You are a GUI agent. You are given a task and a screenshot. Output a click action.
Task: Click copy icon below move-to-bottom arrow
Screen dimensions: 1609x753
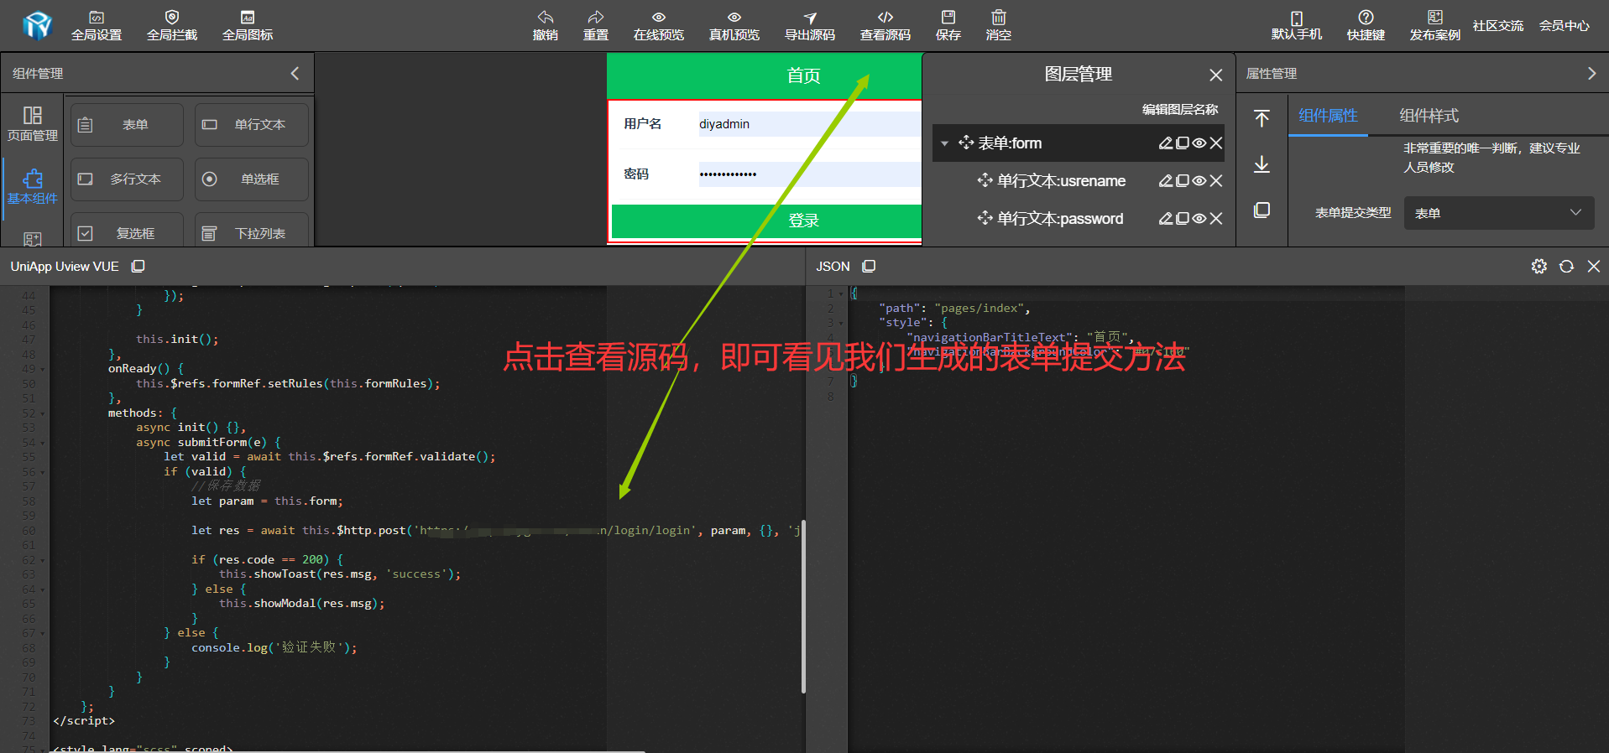[x=1262, y=210]
